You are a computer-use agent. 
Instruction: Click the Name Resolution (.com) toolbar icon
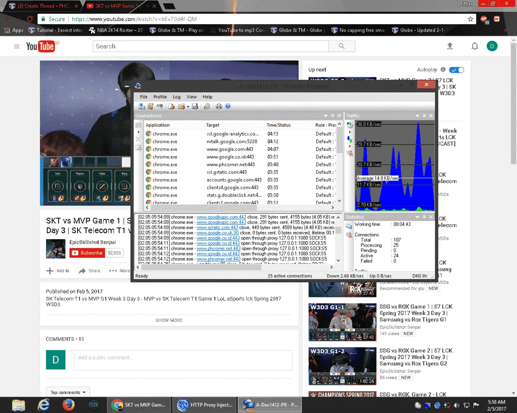159,106
